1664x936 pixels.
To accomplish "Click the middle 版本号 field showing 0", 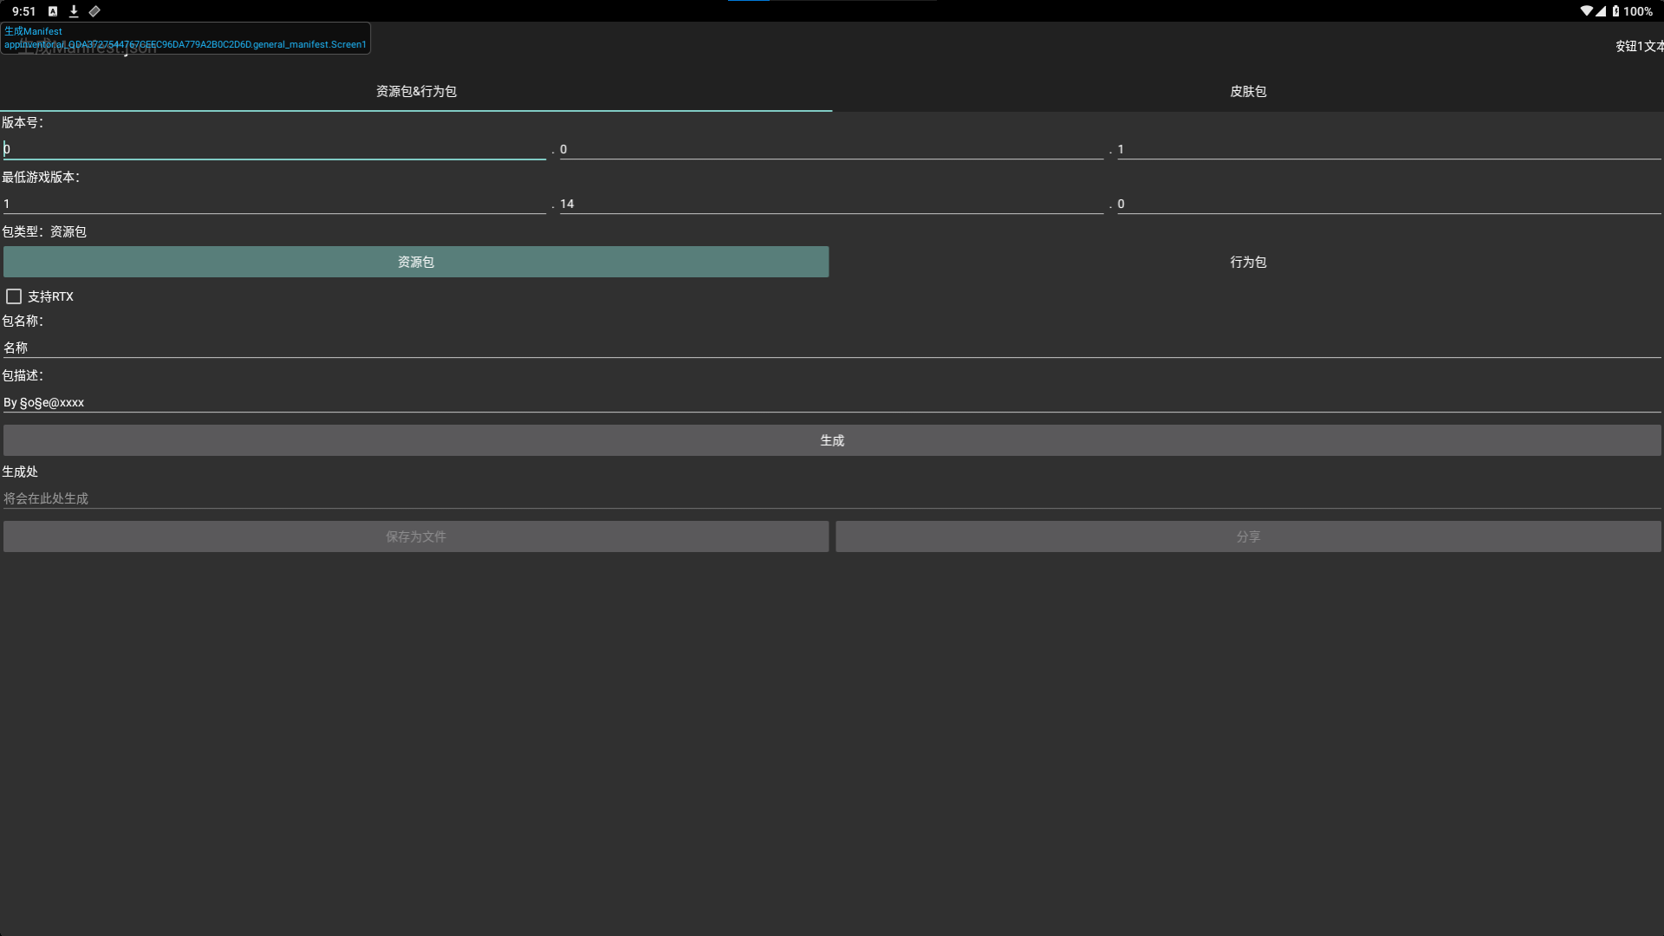I will 831,149.
